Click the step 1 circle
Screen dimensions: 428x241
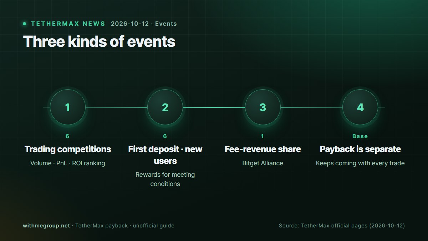click(68, 107)
